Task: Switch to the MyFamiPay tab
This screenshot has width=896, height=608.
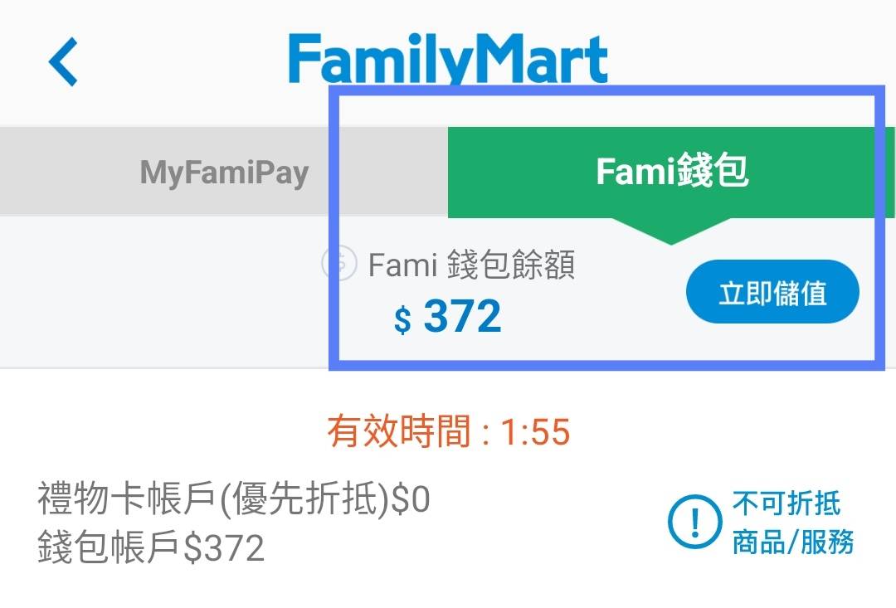Action: click(x=224, y=173)
